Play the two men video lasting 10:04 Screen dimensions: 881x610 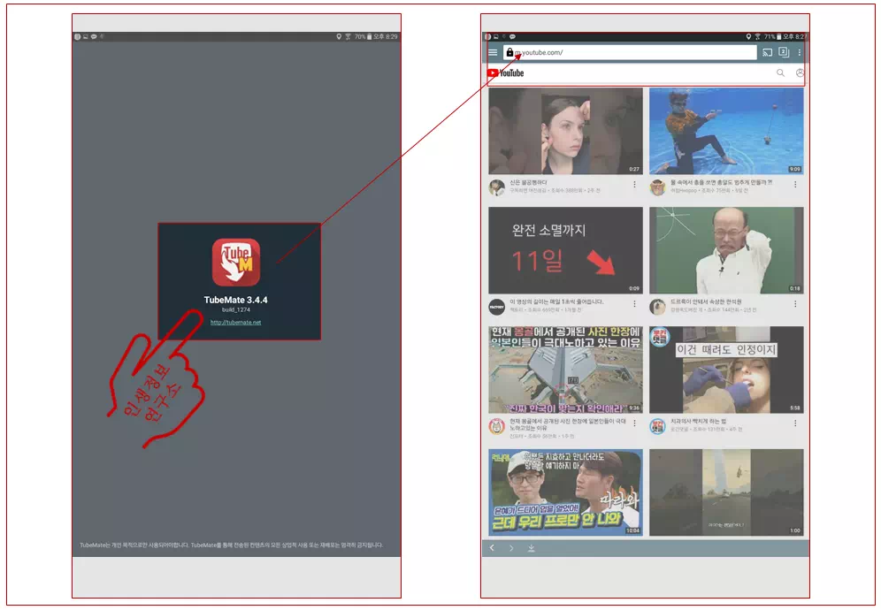point(565,492)
